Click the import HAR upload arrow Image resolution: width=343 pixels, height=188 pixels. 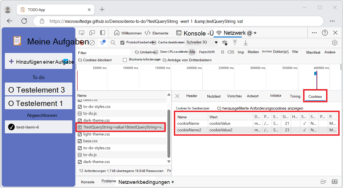(x=235, y=43)
